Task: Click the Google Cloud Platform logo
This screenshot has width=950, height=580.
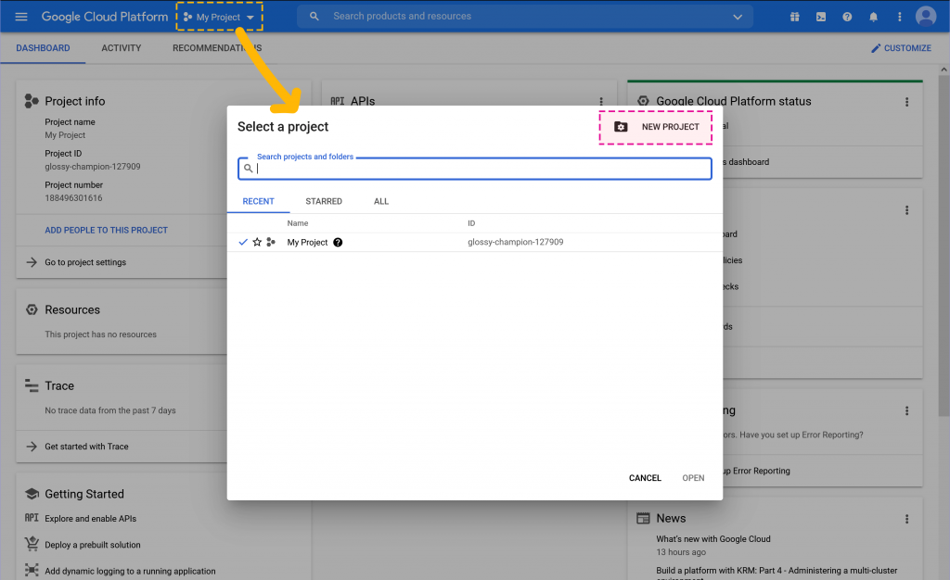Action: (104, 16)
